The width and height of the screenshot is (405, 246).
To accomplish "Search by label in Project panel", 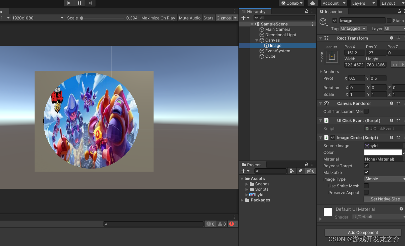I will 300,171.
